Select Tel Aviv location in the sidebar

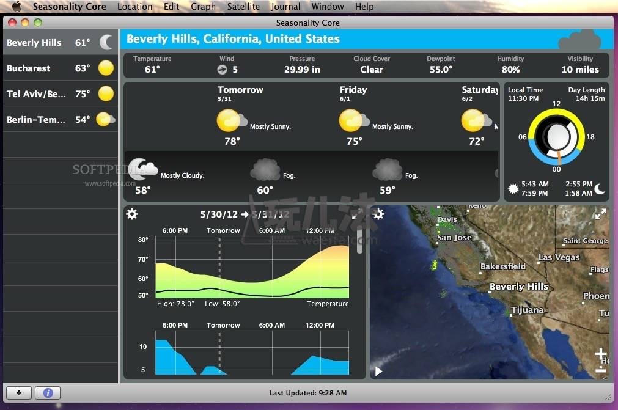61,93
